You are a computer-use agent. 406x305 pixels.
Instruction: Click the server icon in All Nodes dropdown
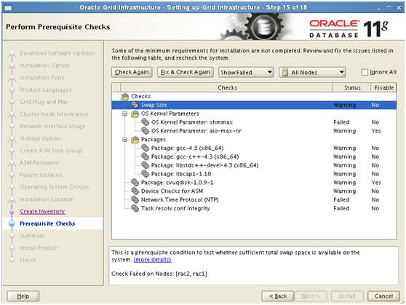(x=284, y=72)
